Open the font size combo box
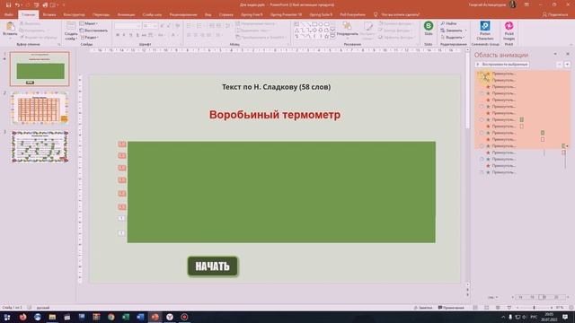575x323 pixels. pos(150,26)
